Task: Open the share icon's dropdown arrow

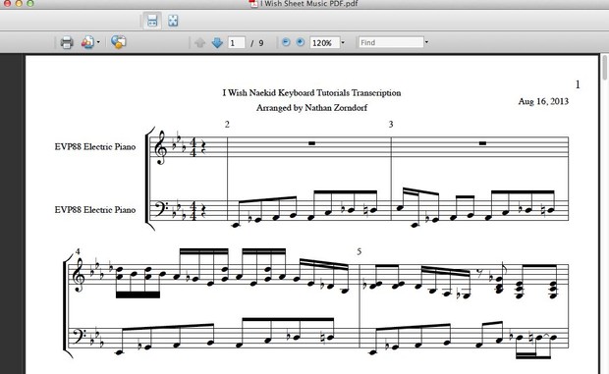Action: tap(98, 42)
